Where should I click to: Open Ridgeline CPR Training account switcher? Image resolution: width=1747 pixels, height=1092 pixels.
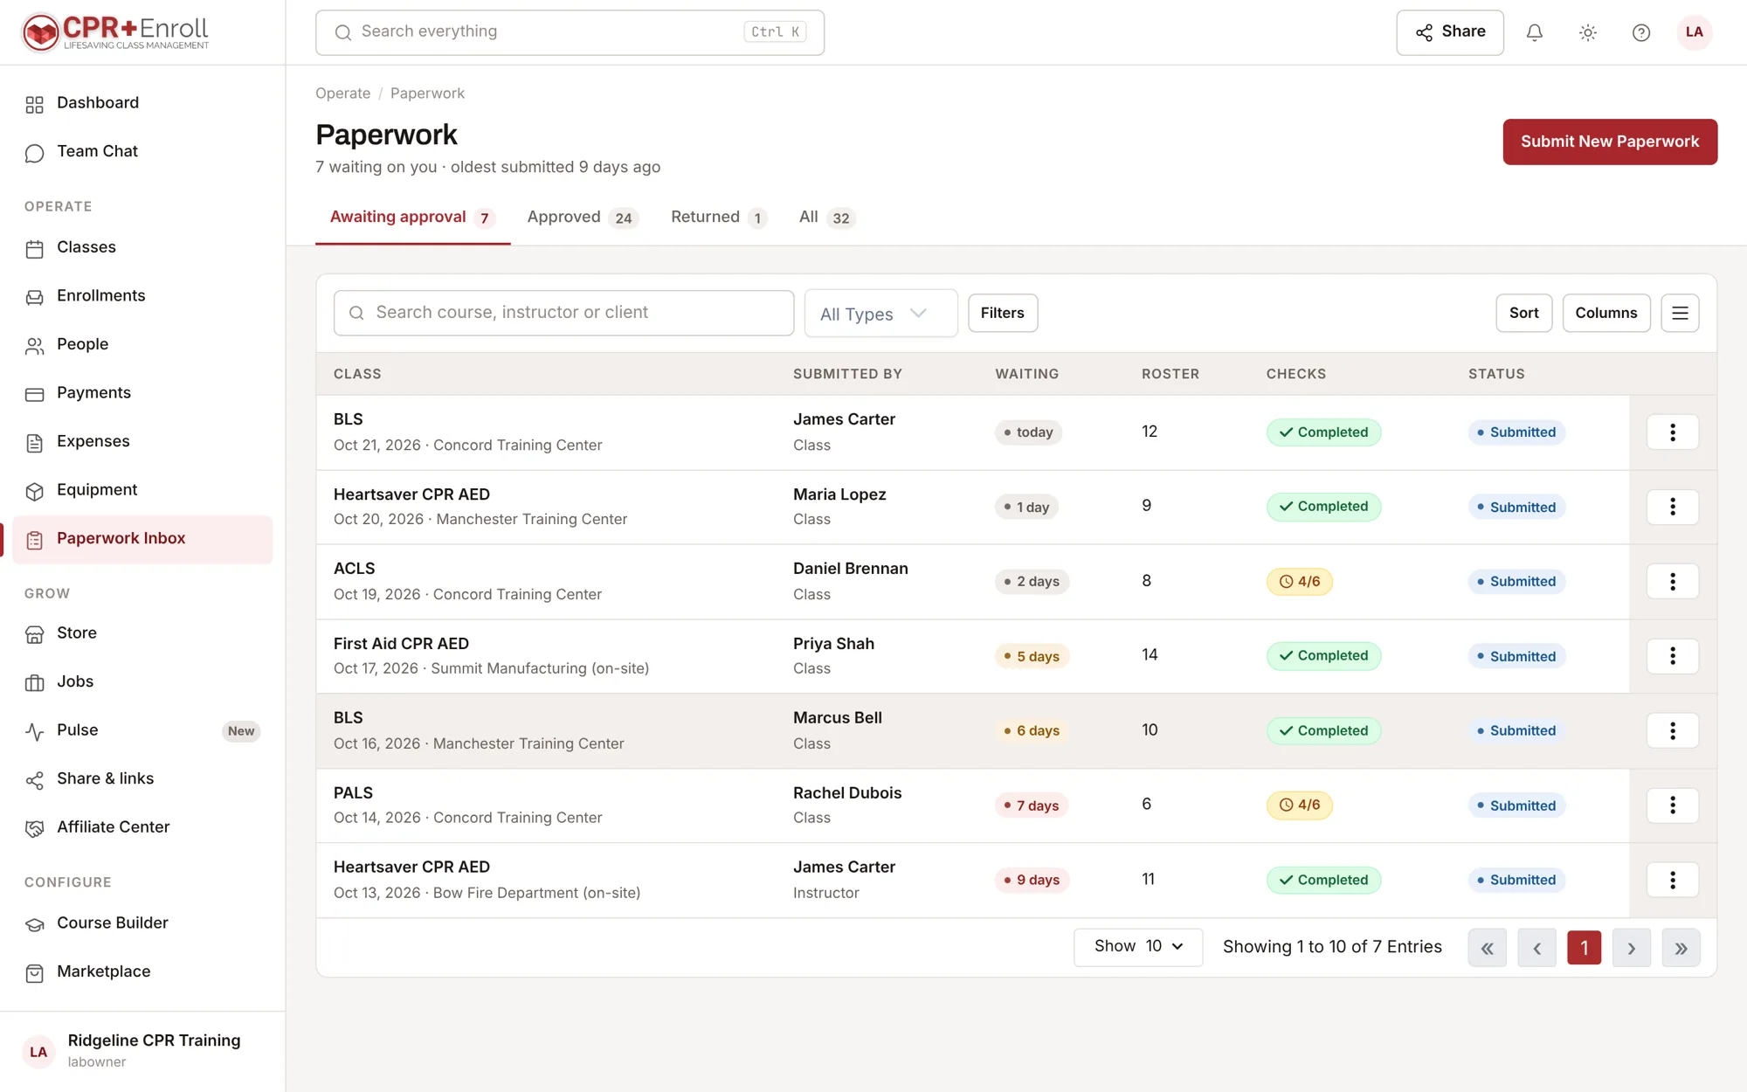pyautogui.click(x=142, y=1051)
